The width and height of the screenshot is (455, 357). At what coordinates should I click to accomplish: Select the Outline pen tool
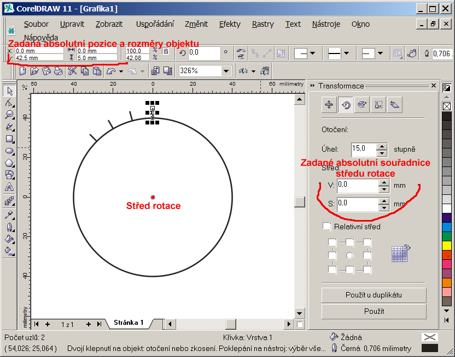pos(10,227)
